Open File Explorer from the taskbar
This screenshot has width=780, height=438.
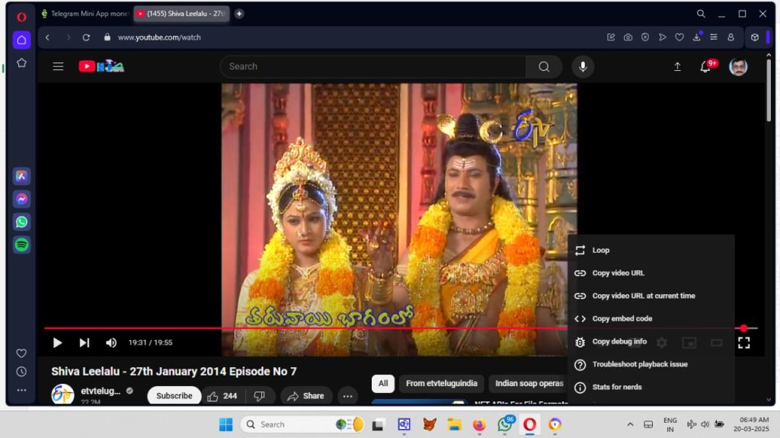point(454,424)
